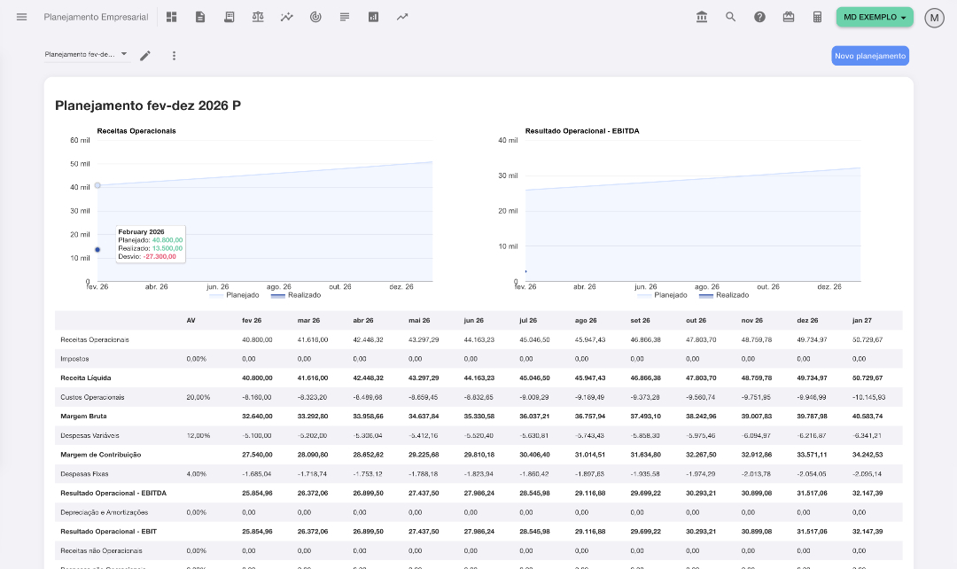
Task: Click the trending up arrow icon
Action: (402, 17)
